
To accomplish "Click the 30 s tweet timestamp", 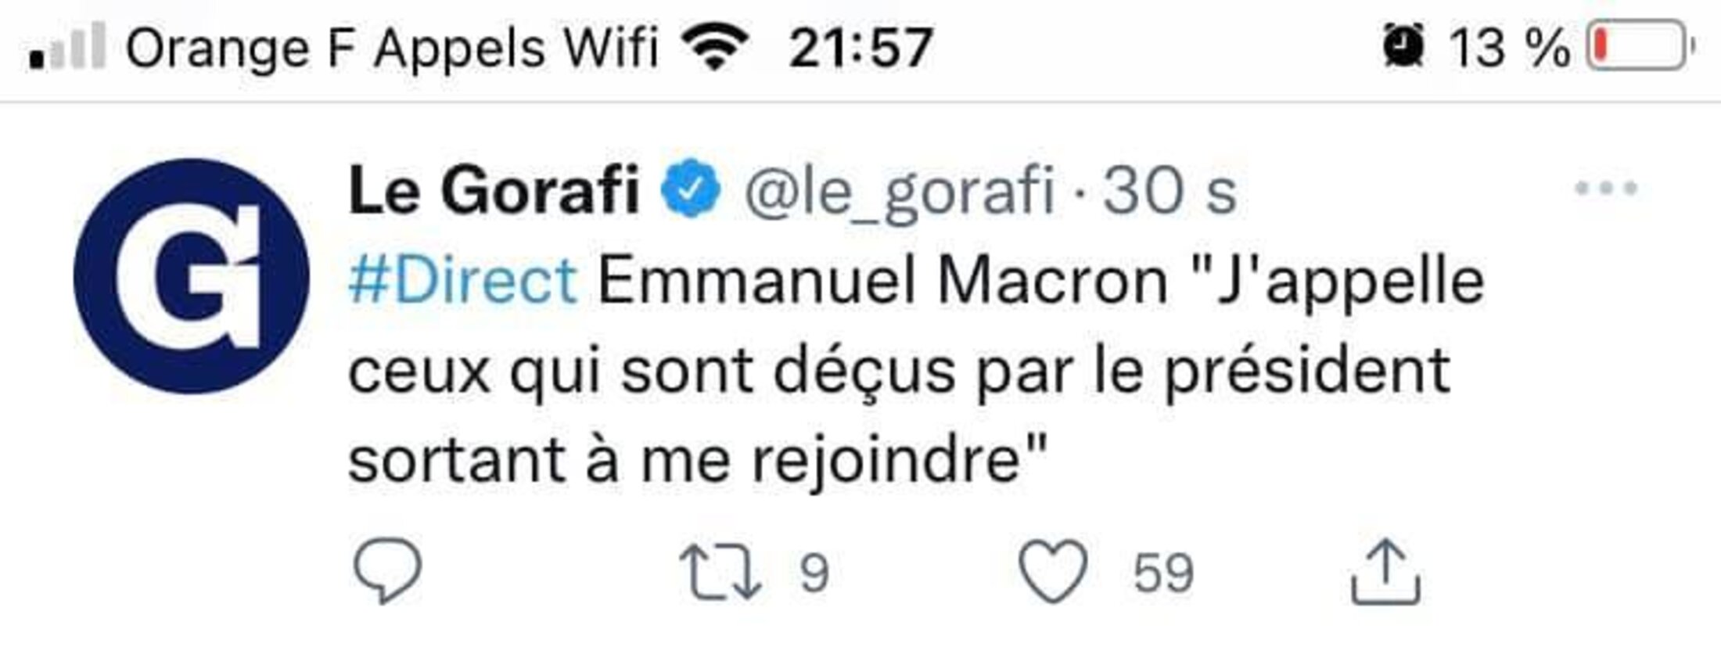I will pyautogui.click(x=1169, y=190).
